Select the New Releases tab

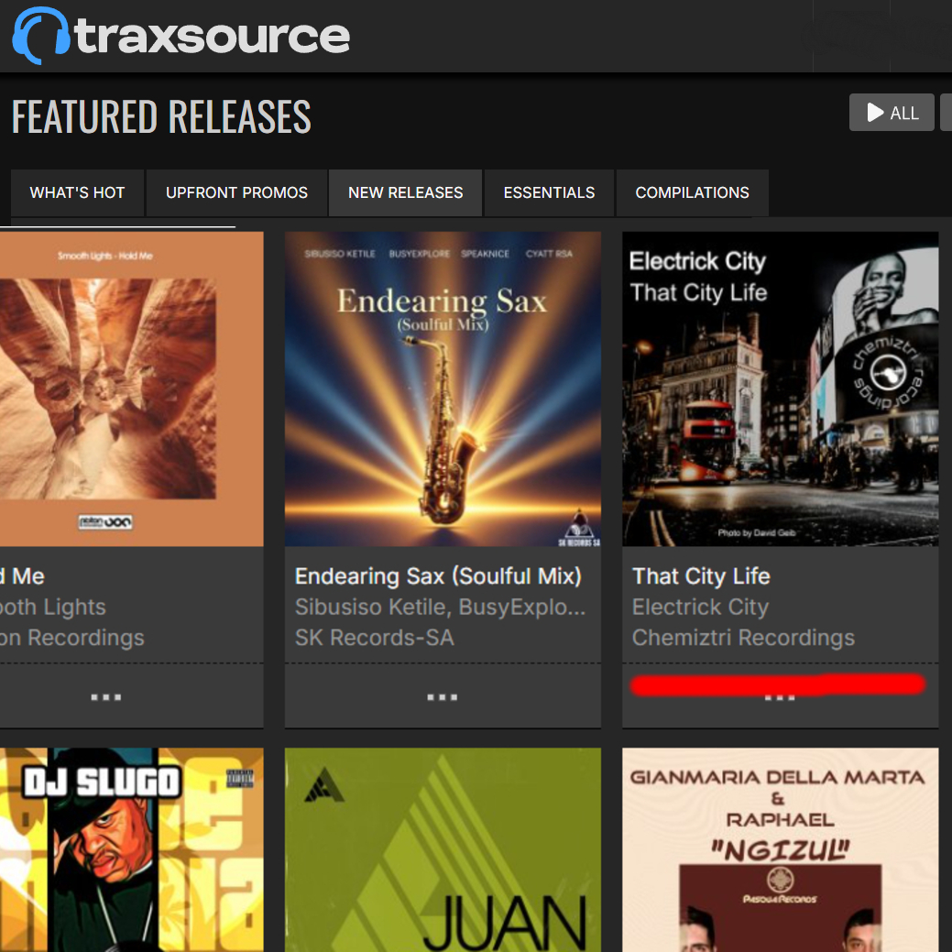click(406, 192)
